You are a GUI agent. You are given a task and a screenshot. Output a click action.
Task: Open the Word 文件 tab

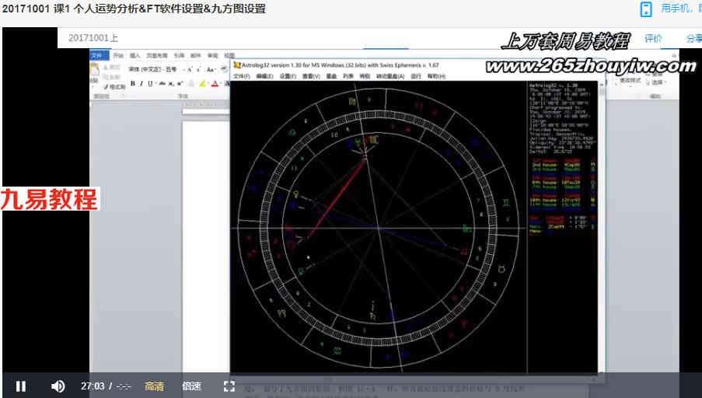(99, 55)
